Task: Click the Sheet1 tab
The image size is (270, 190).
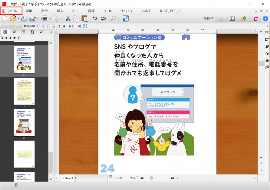Action: tap(68, 178)
